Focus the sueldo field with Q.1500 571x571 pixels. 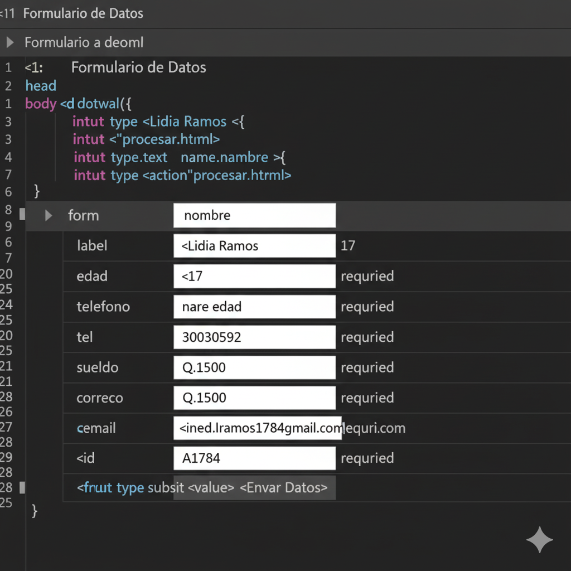tap(254, 367)
